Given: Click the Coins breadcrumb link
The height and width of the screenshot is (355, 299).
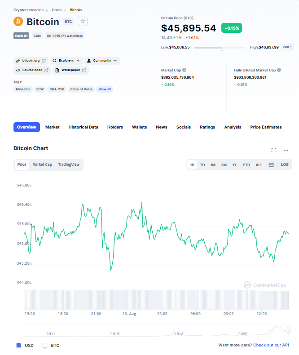Looking at the screenshot, I should 57,10.
